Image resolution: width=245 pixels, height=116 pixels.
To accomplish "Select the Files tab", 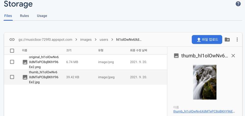I will [x=8, y=16].
